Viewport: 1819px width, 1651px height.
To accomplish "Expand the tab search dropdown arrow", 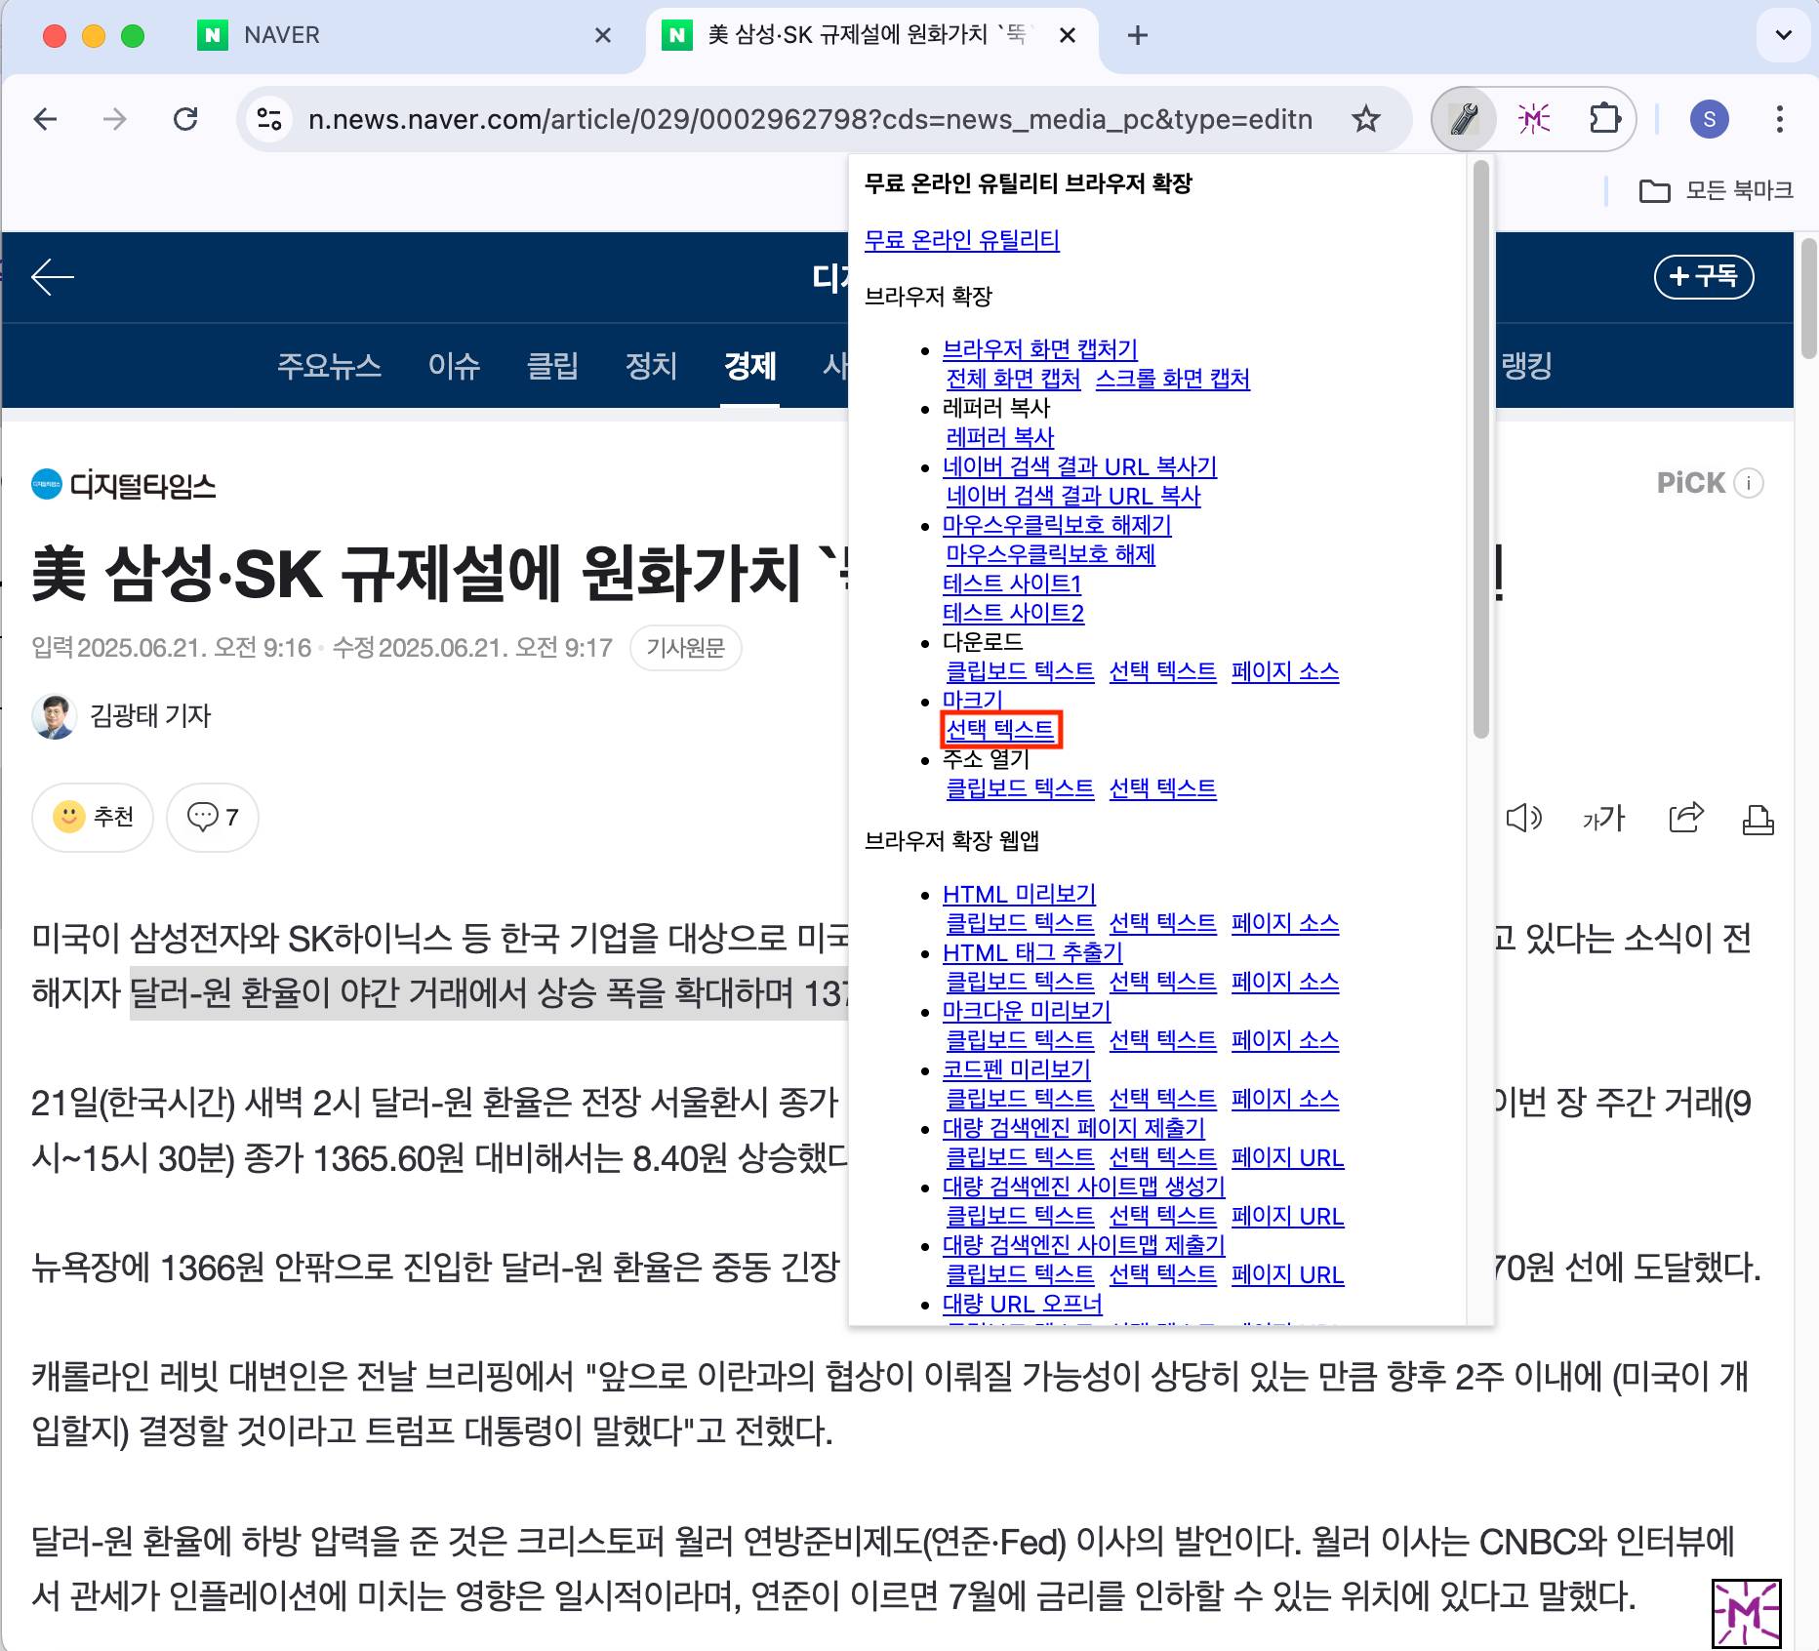I will (1783, 35).
